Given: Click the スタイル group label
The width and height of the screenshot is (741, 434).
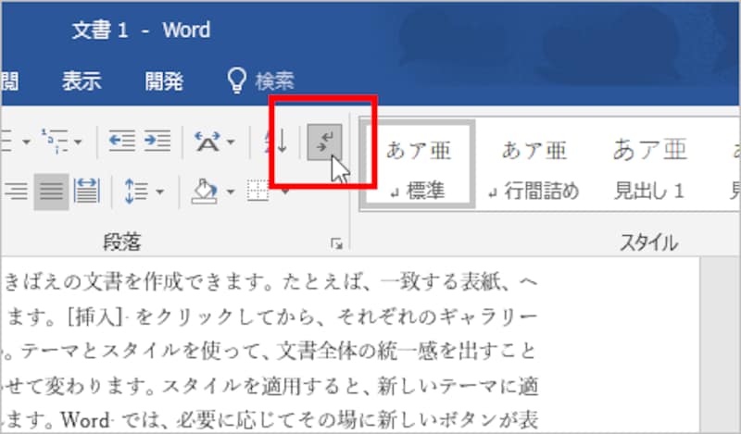Looking at the screenshot, I should 649,242.
